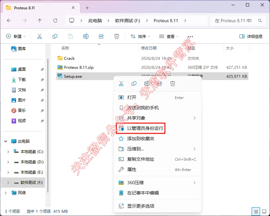
Task: Open 图库 in the sidebar
Action: tap(18, 49)
